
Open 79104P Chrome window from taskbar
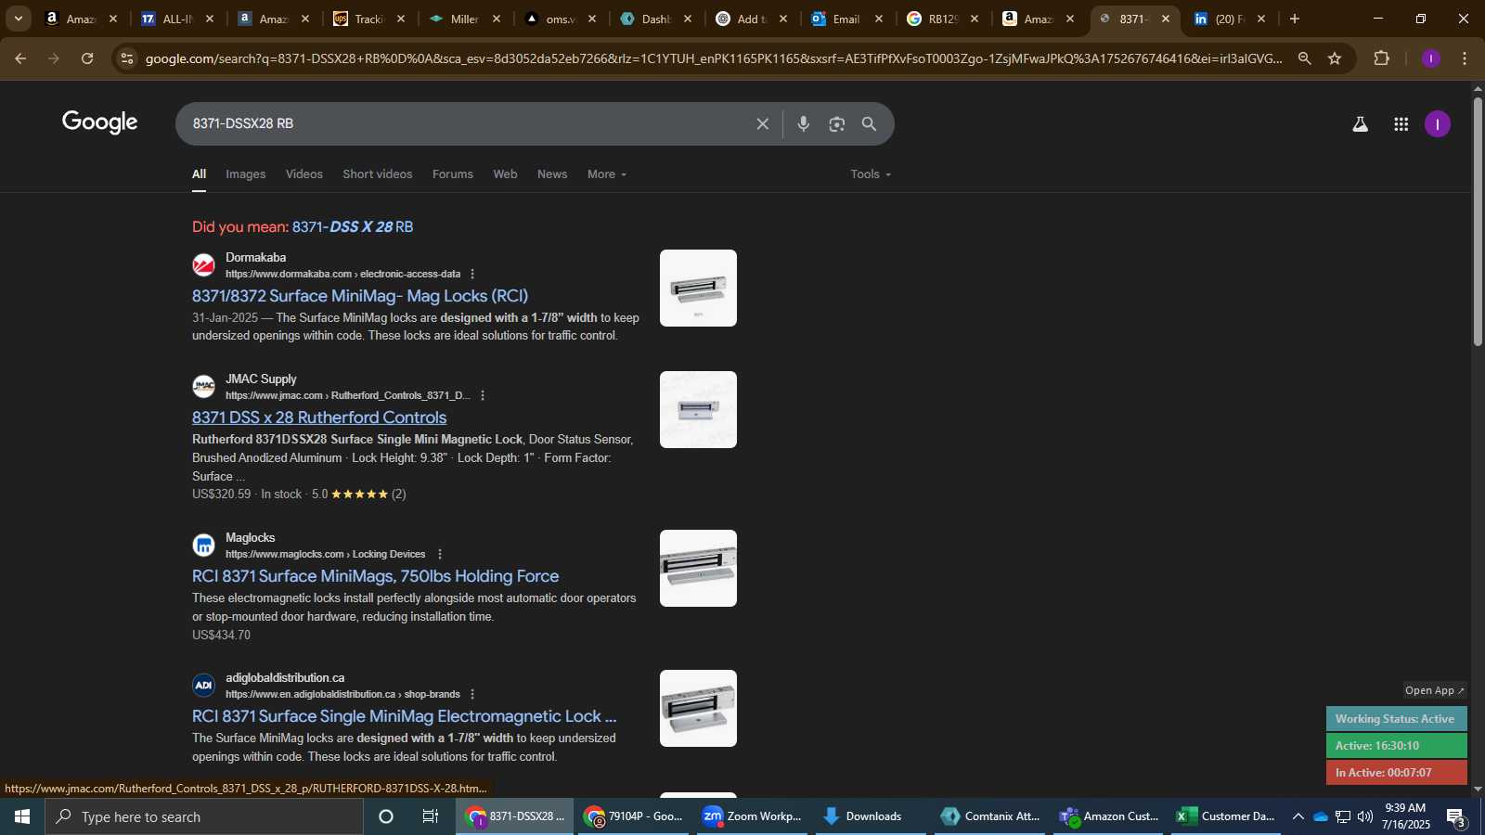(x=633, y=816)
